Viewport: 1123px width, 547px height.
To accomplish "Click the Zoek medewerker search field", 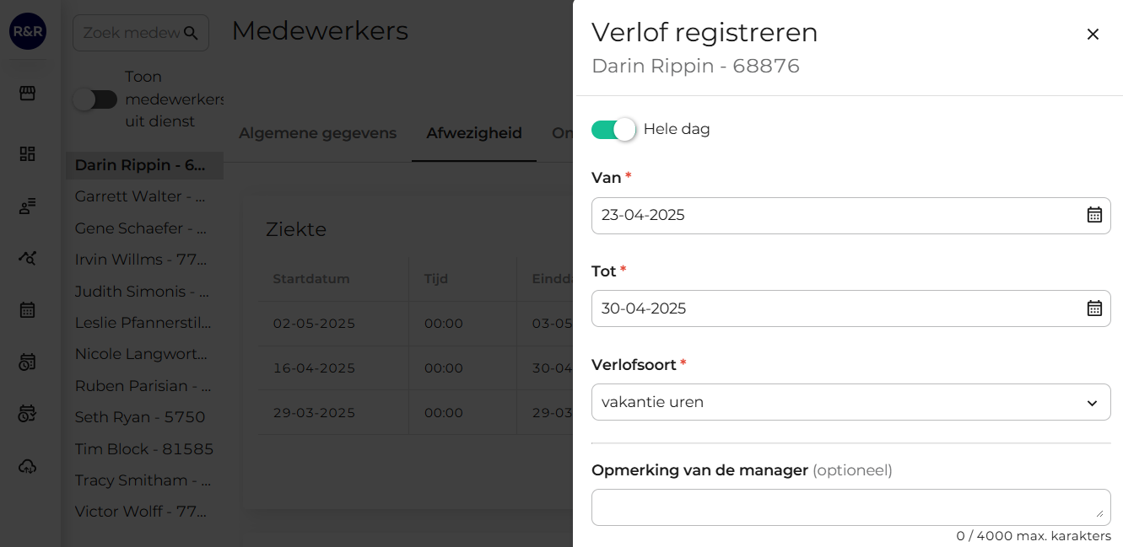I will click(140, 33).
